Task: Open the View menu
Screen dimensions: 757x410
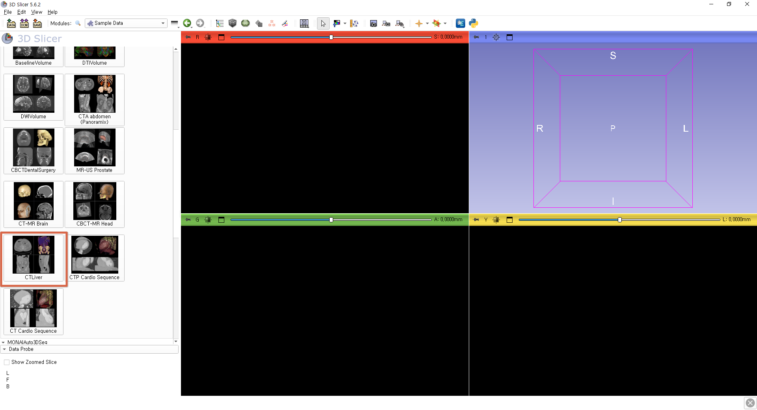Action: 37,12
